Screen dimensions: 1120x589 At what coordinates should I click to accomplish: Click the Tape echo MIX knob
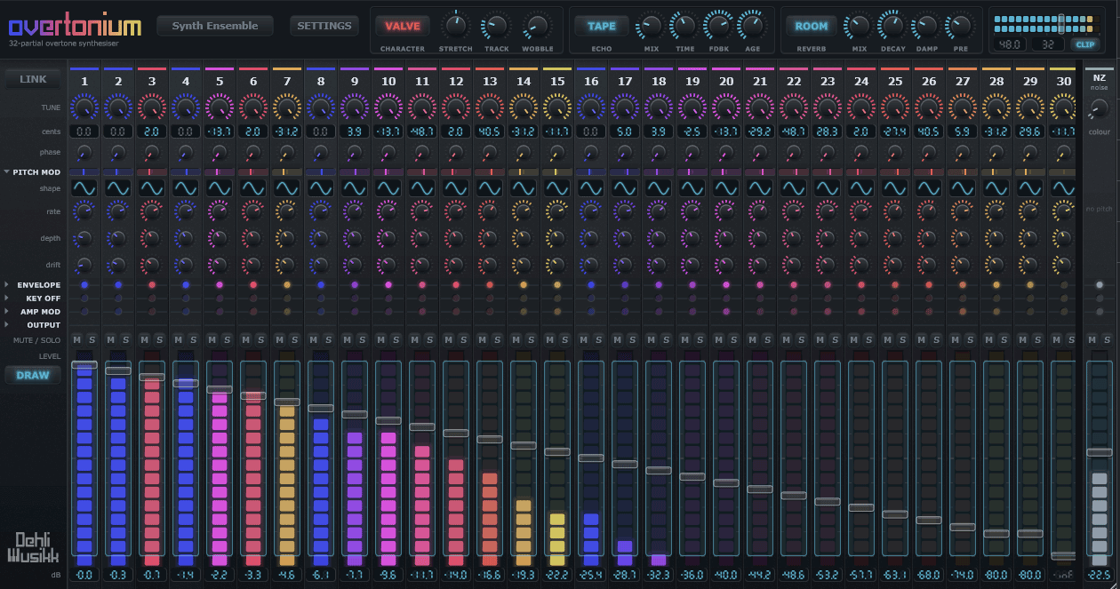tap(651, 27)
